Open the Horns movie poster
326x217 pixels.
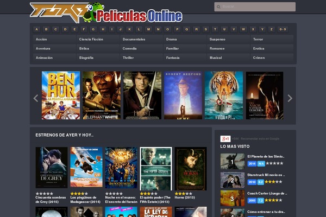pos(191,169)
